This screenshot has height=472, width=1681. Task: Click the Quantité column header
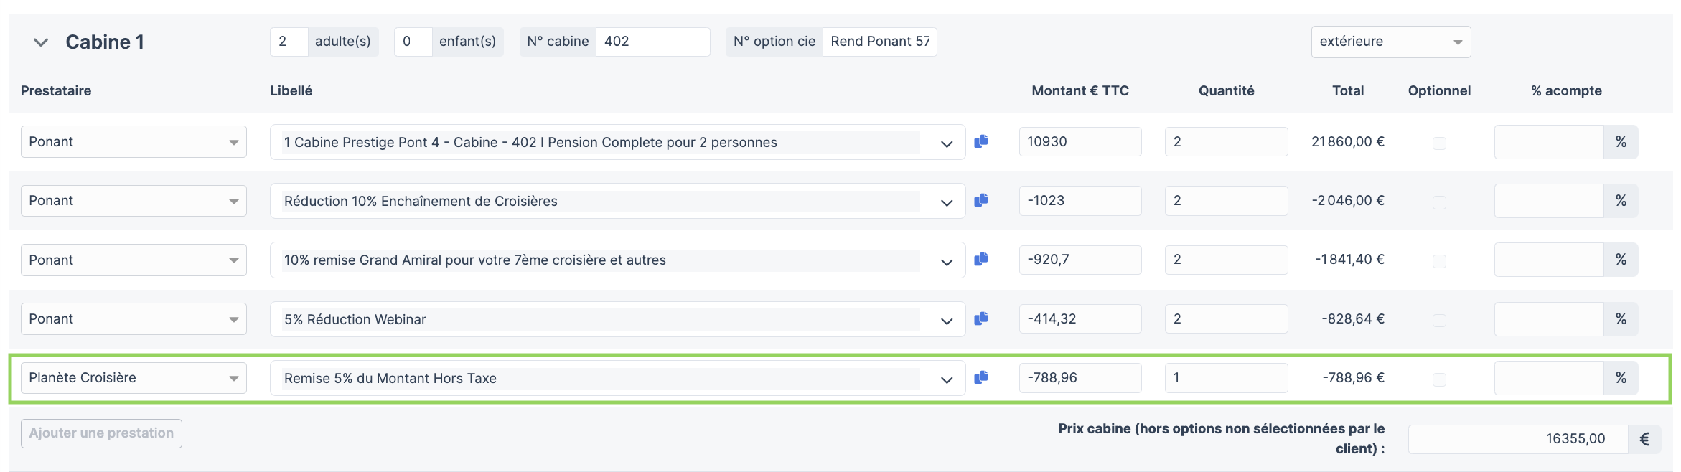pyautogui.click(x=1226, y=90)
